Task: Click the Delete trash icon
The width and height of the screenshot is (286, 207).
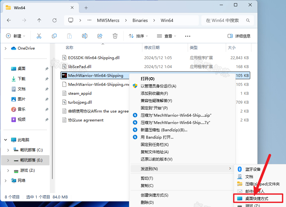Action: click(115, 36)
